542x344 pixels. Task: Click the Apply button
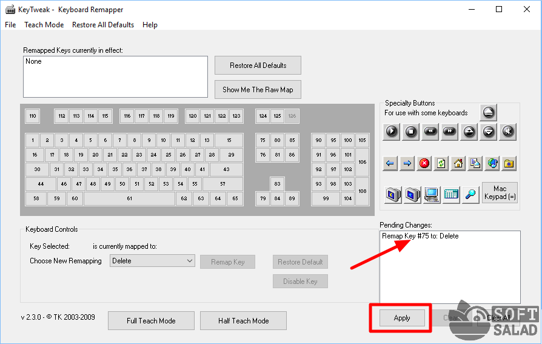[402, 318]
